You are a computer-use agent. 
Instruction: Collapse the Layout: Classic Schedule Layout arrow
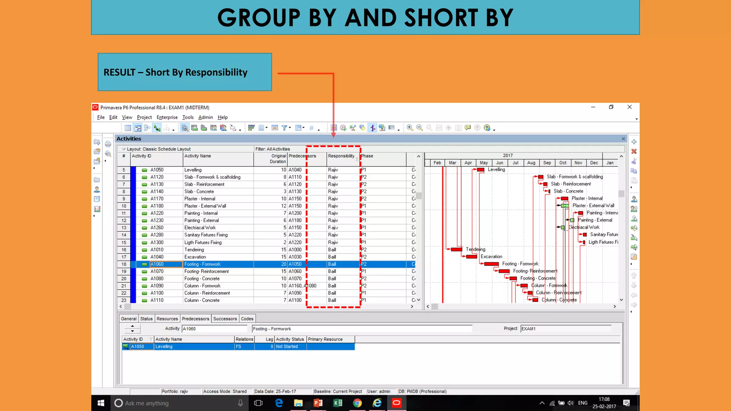pos(123,149)
